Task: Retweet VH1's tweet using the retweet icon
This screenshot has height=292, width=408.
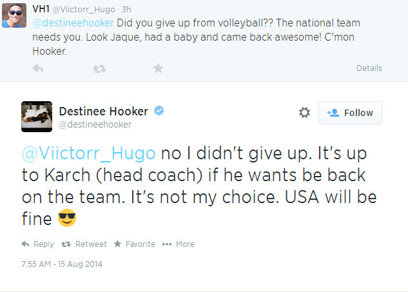Action: point(97,68)
